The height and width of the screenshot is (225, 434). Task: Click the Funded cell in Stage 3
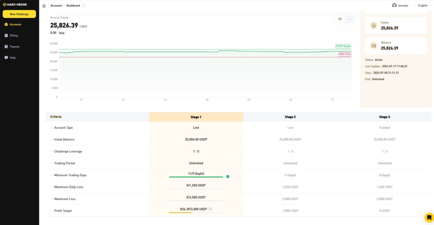tap(384, 128)
